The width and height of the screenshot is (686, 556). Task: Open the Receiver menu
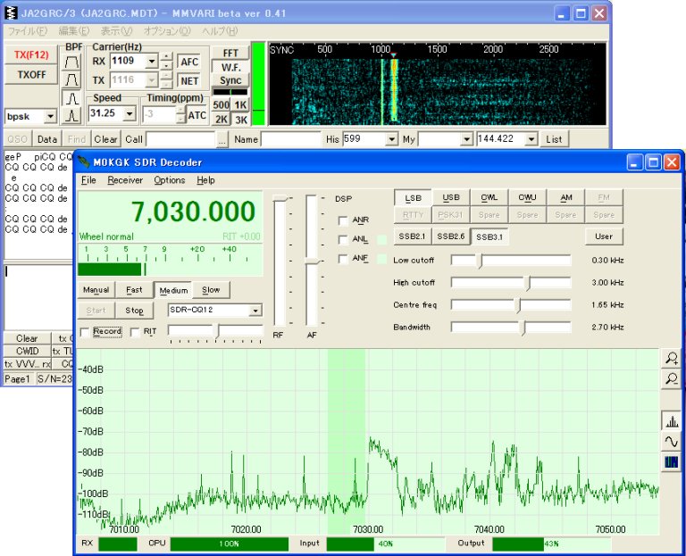pos(125,180)
